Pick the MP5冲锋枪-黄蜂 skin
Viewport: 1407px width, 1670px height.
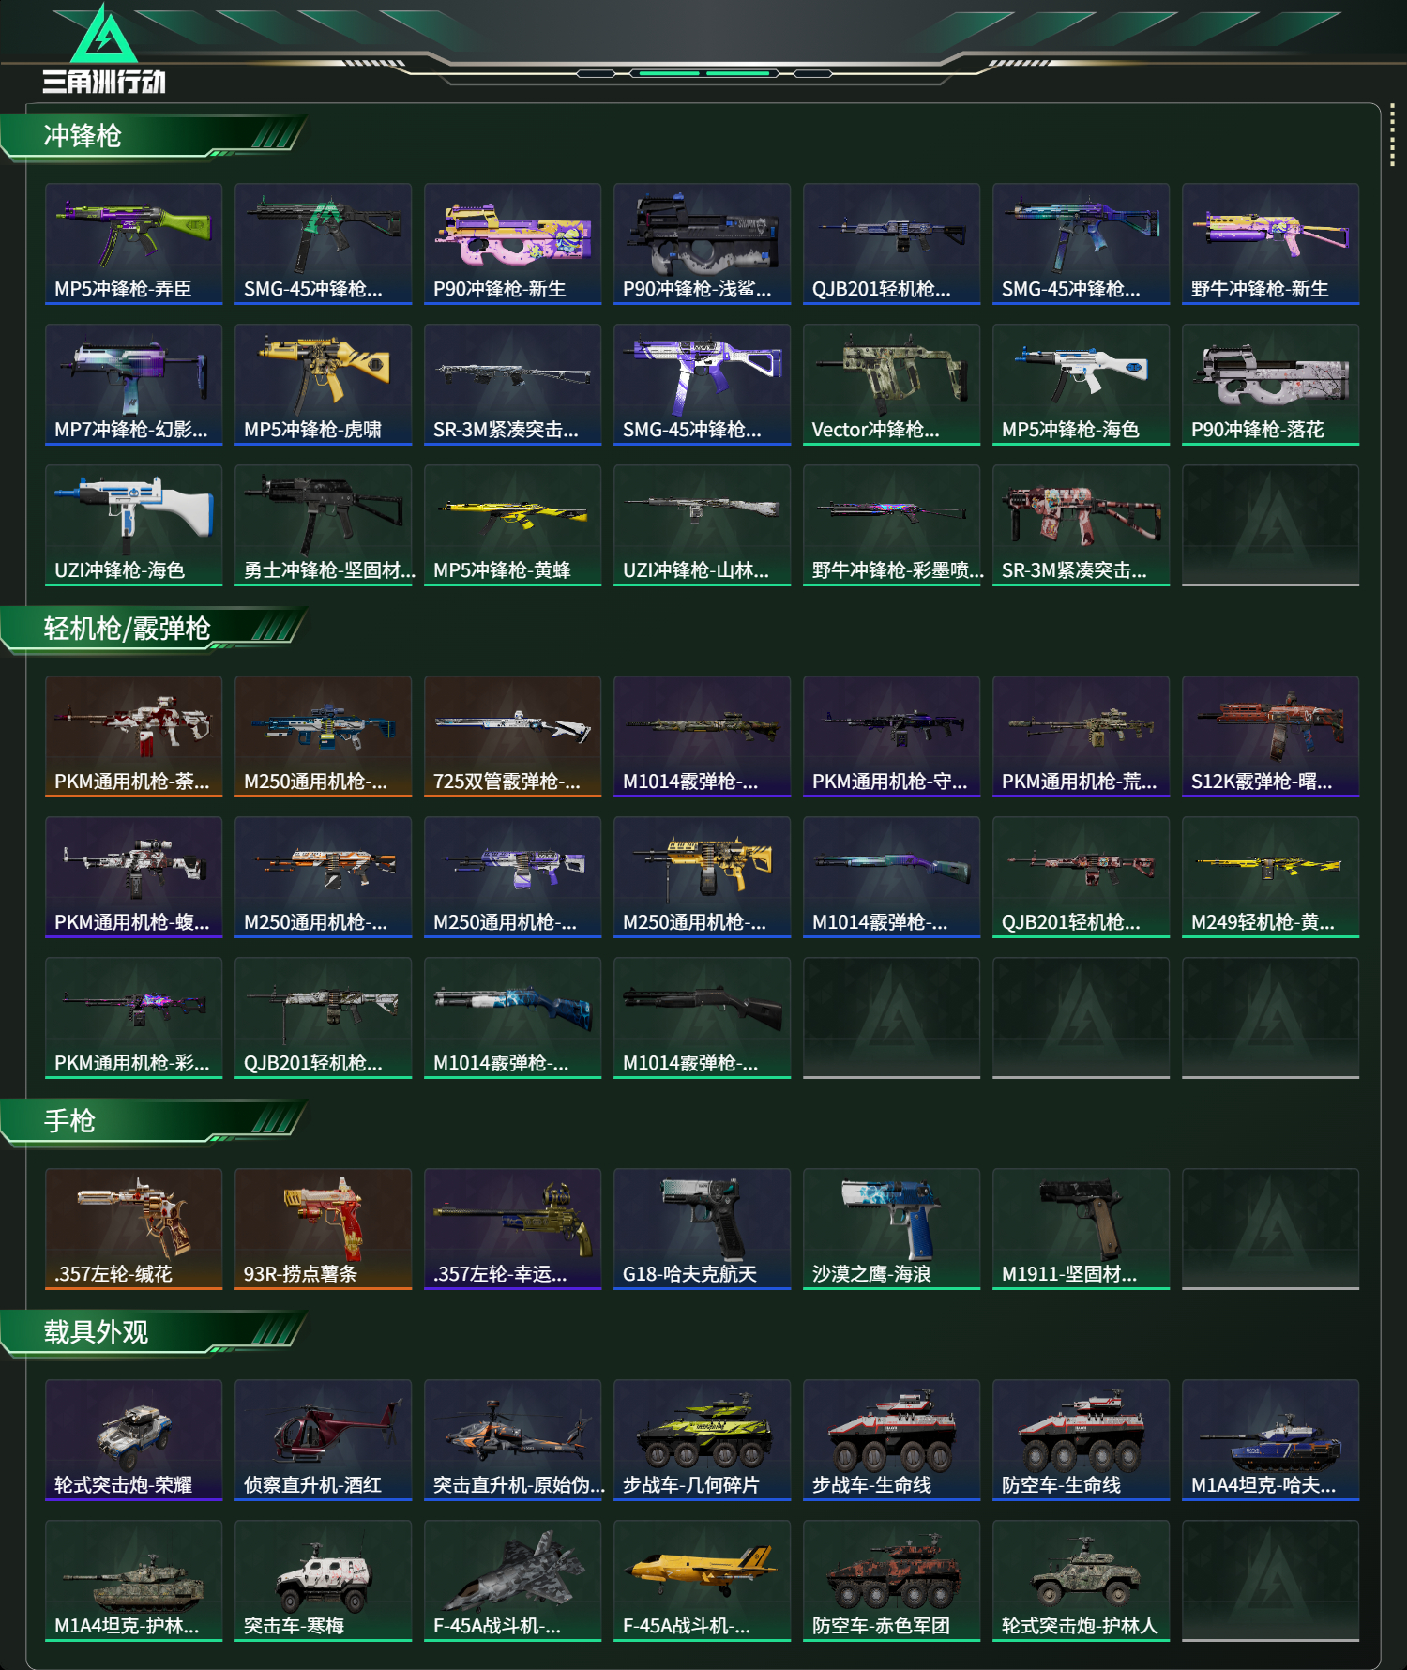click(513, 525)
